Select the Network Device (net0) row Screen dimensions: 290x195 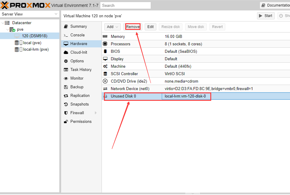coord(196,89)
